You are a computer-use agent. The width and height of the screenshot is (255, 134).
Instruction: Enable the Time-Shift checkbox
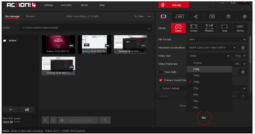coord(161,72)
